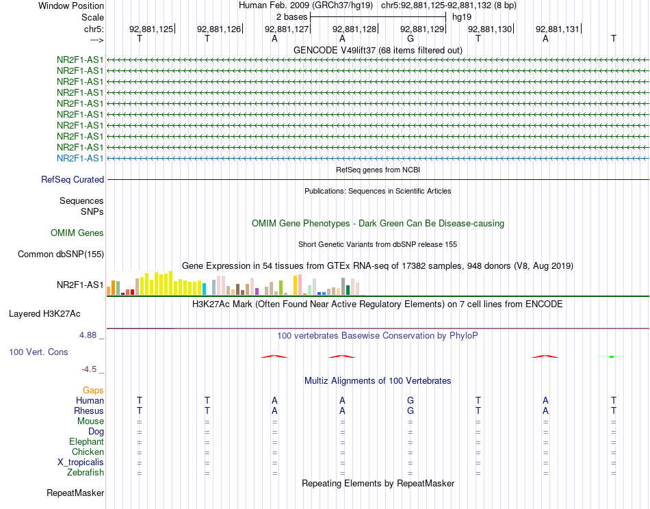Click the G base in the Human alignment row
The height and width of the screenshot is (509, 650).
[x=411, y=400]
